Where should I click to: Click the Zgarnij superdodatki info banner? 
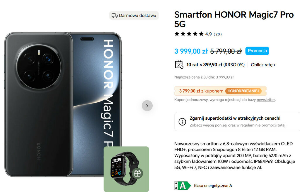point(237,122)
